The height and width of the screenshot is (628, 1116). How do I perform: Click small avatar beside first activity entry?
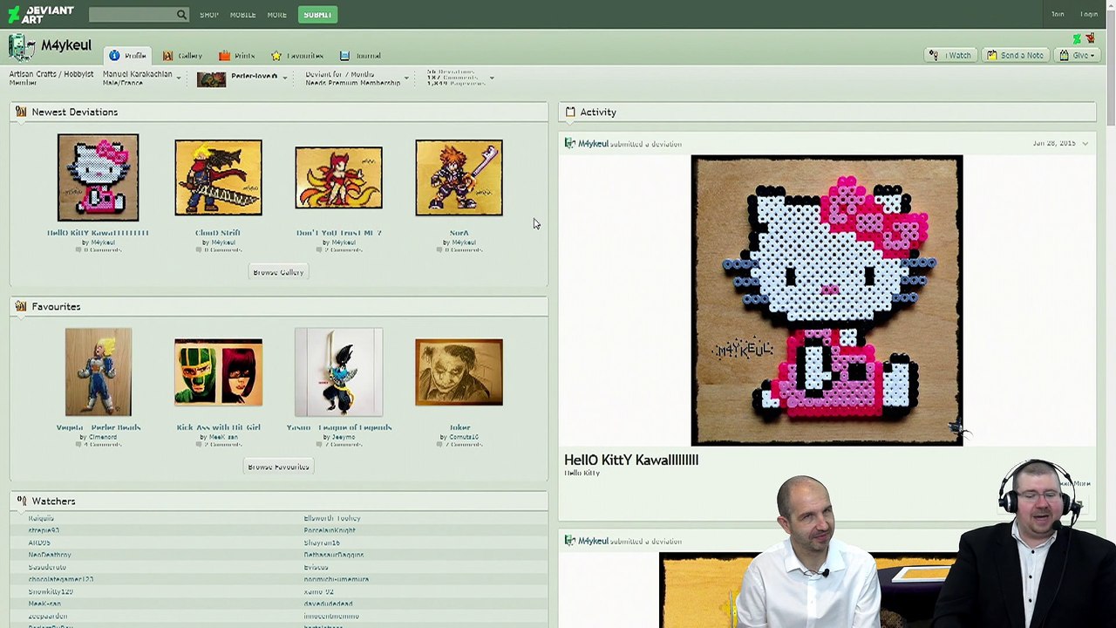[x=569, y=143]
